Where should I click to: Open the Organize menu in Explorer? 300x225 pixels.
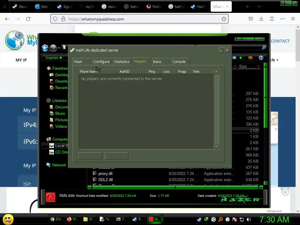[53, 58]
